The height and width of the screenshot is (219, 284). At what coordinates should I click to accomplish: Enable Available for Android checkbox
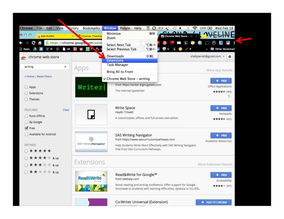(26, 134)
